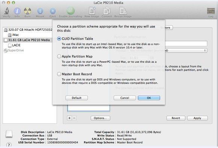
Task: Click the Apply button
Action: [x=197, y=118]
